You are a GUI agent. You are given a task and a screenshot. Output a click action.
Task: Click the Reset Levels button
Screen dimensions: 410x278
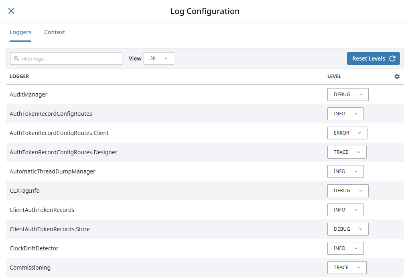tap(373, 58)
